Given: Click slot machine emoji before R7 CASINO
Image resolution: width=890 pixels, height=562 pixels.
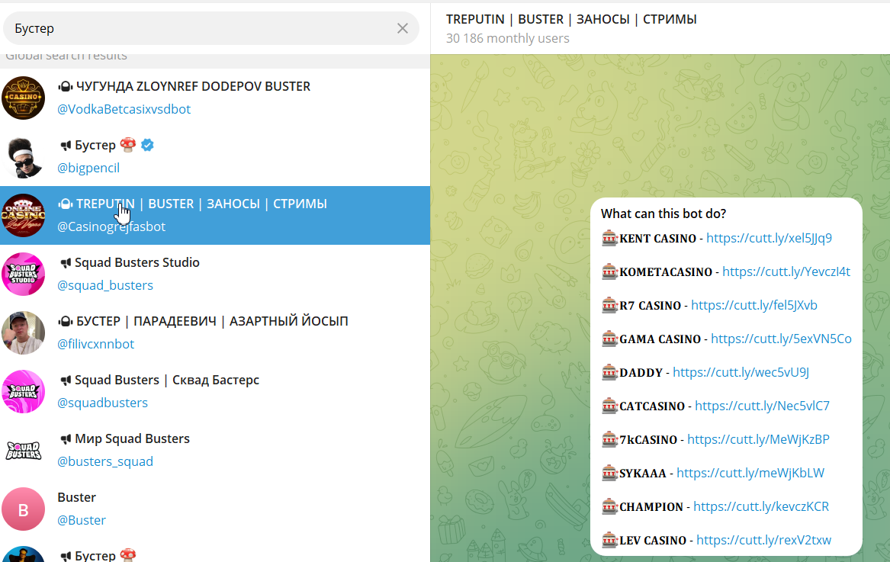Looking at the screenshot, I should coord(609,305).
